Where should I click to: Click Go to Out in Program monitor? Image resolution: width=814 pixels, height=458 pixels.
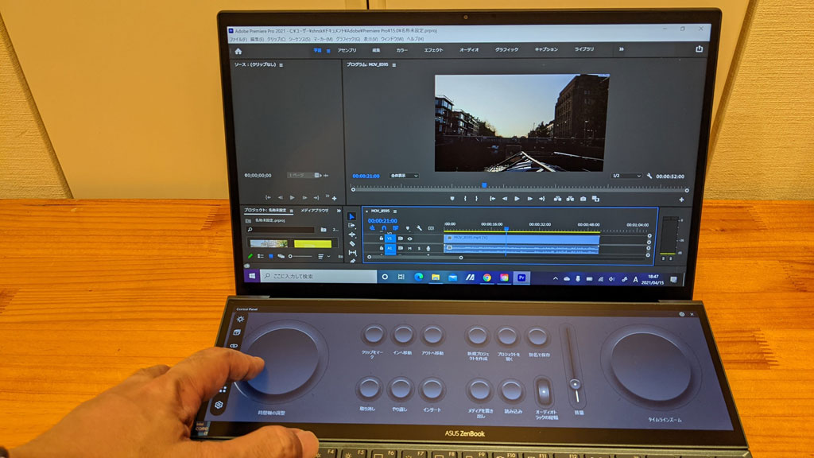542,198
